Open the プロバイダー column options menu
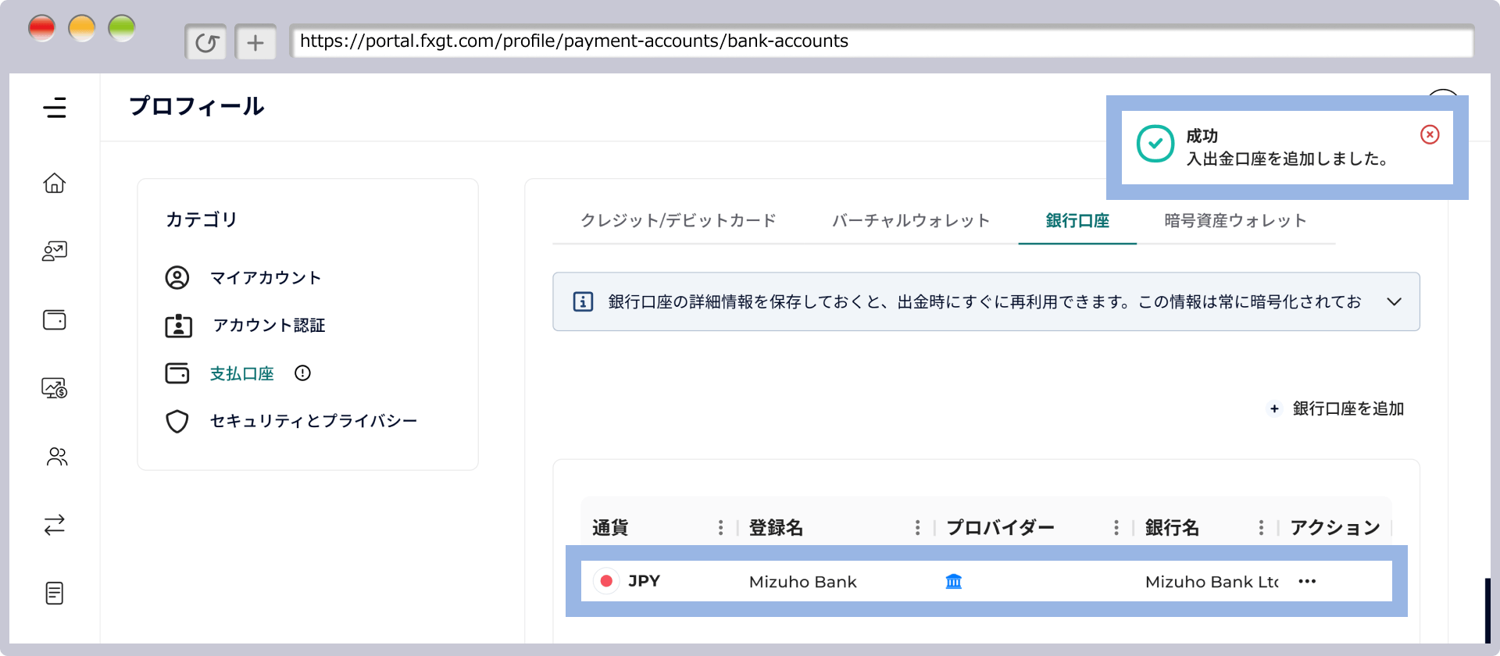1500x656 pixels. 1116,528
